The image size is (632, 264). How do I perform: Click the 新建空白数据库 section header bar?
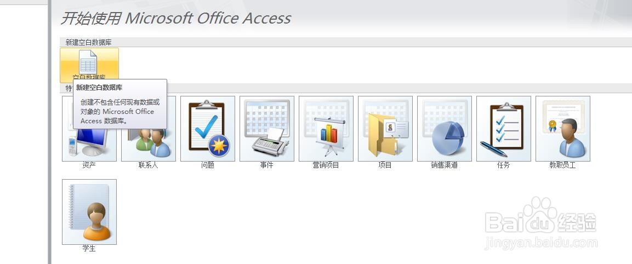pyautogui.click(x=346, y=42)
